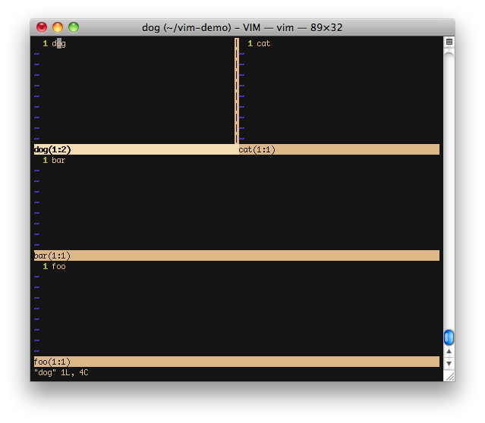485x423 pixels.
Task: Click the foo(1:1) status line
Action: (x=237, y=362)
